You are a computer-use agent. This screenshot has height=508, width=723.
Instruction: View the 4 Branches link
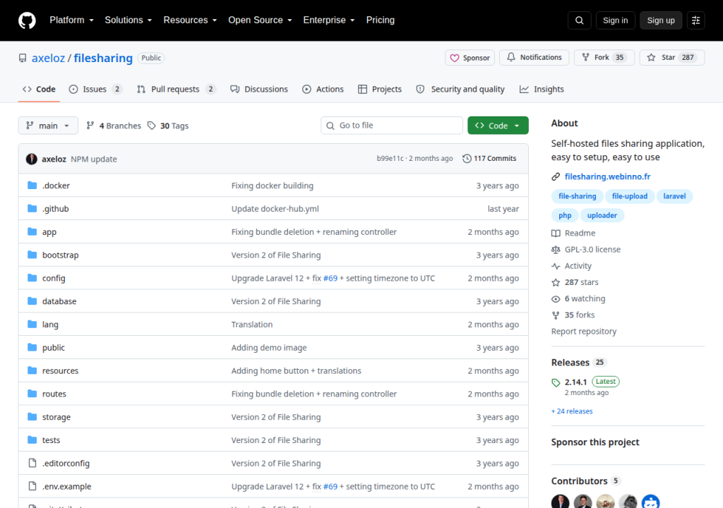pos(114,126)
